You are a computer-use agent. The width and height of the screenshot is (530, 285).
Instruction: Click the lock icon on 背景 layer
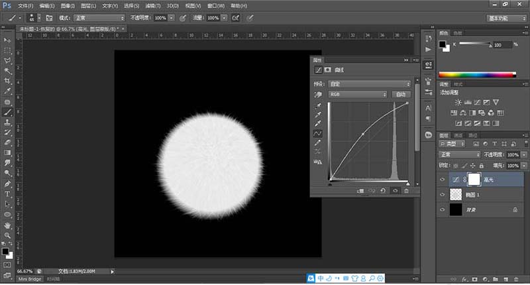pos(515,209)
